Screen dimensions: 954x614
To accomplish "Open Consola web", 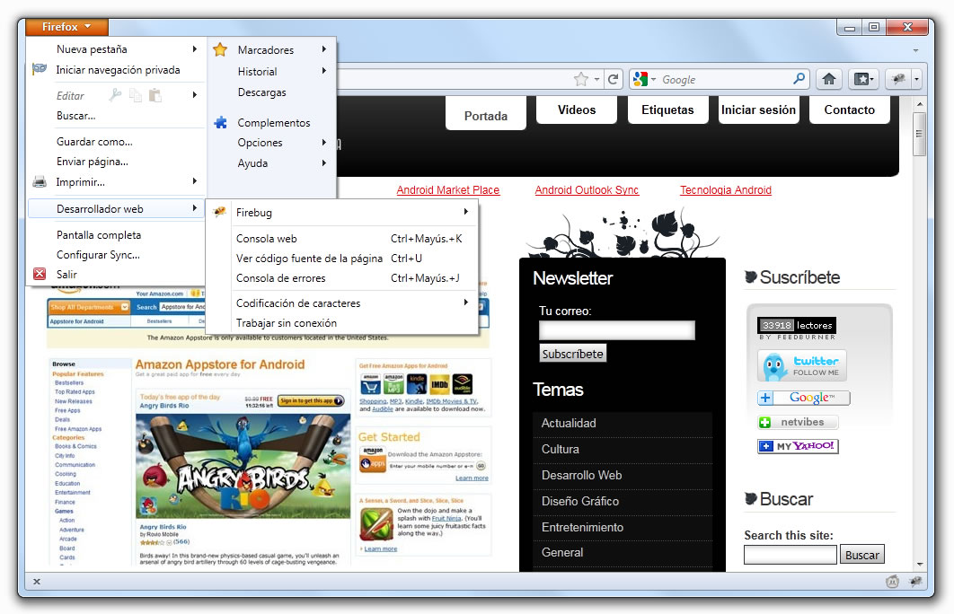I will tap(342, 238).
